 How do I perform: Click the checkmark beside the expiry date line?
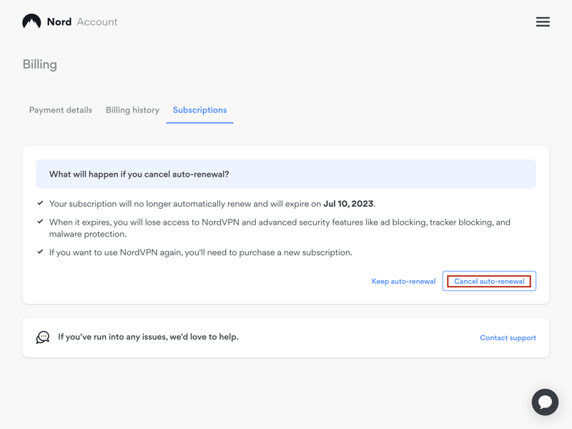[40, 203]
